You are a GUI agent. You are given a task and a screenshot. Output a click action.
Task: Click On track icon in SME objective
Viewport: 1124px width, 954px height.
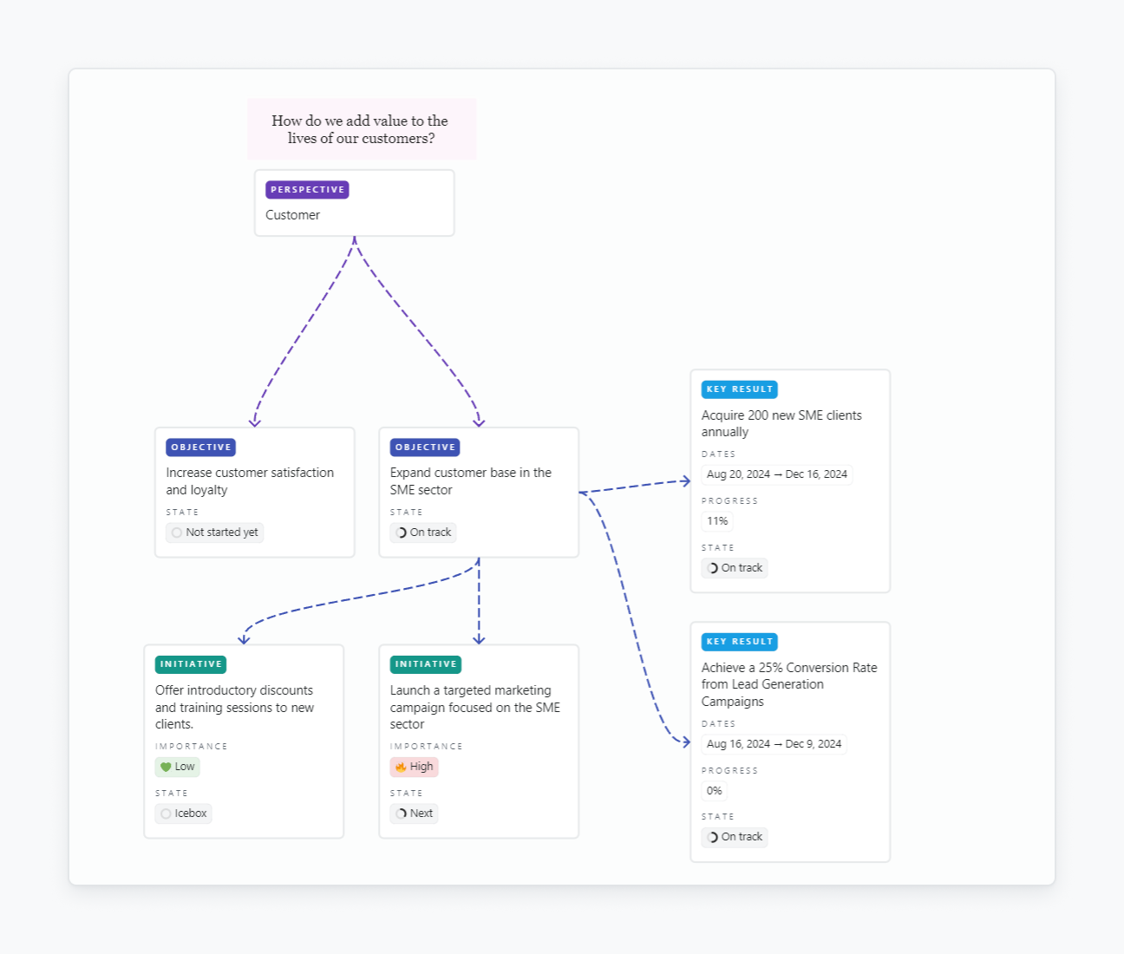(401, 533)
